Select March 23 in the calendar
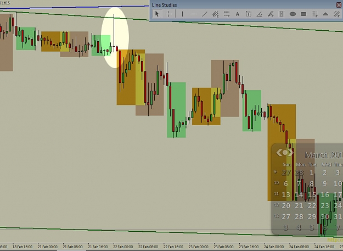This screenshot has width=343, height=251. (325, 206)
